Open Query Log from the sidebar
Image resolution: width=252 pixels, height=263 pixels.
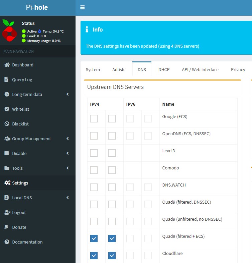38,80
